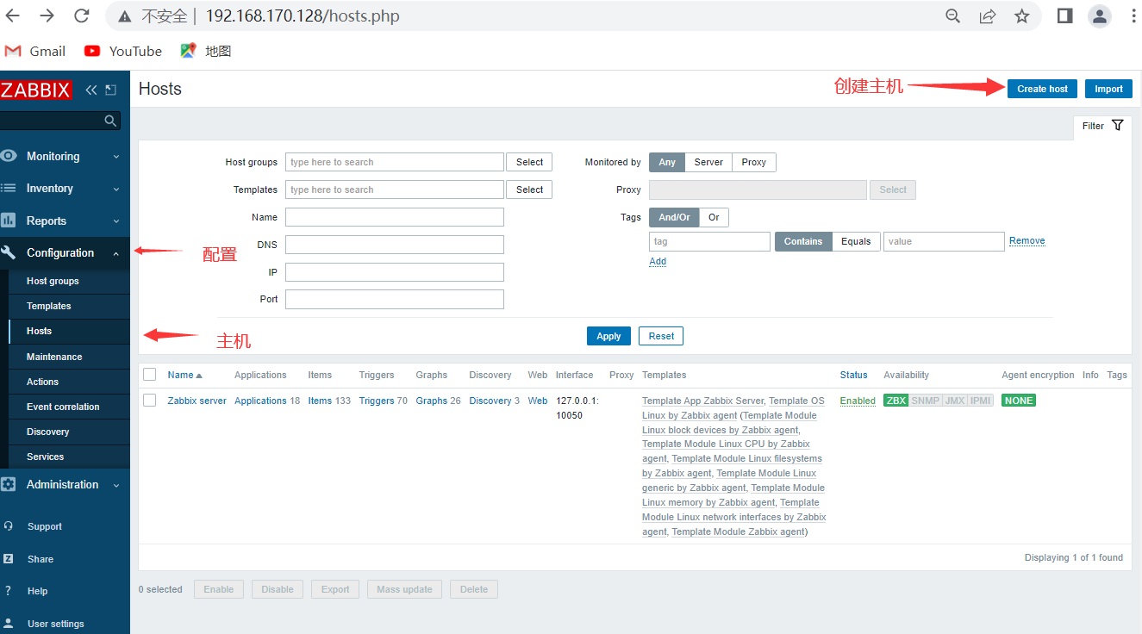Select the Equals tag operator
The height and width of the screenshot is (634, 1142).
(x=856, y=241)
